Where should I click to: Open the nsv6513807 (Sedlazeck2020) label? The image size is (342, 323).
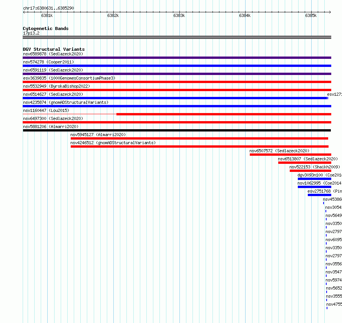click(x=308, y=159)
